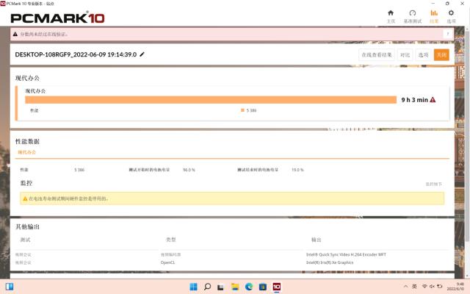
Task: Open Microsoft Store from the taskbar
Action: 263,287
